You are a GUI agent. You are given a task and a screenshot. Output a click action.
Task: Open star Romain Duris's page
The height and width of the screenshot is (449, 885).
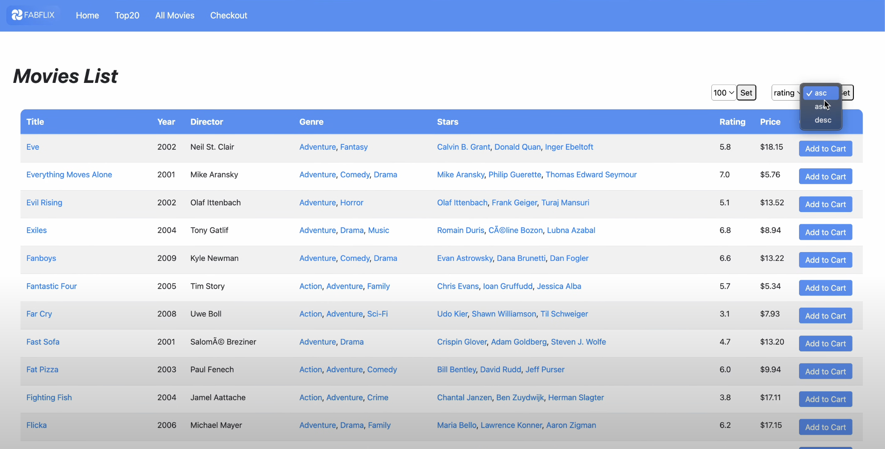click(460, 230)
